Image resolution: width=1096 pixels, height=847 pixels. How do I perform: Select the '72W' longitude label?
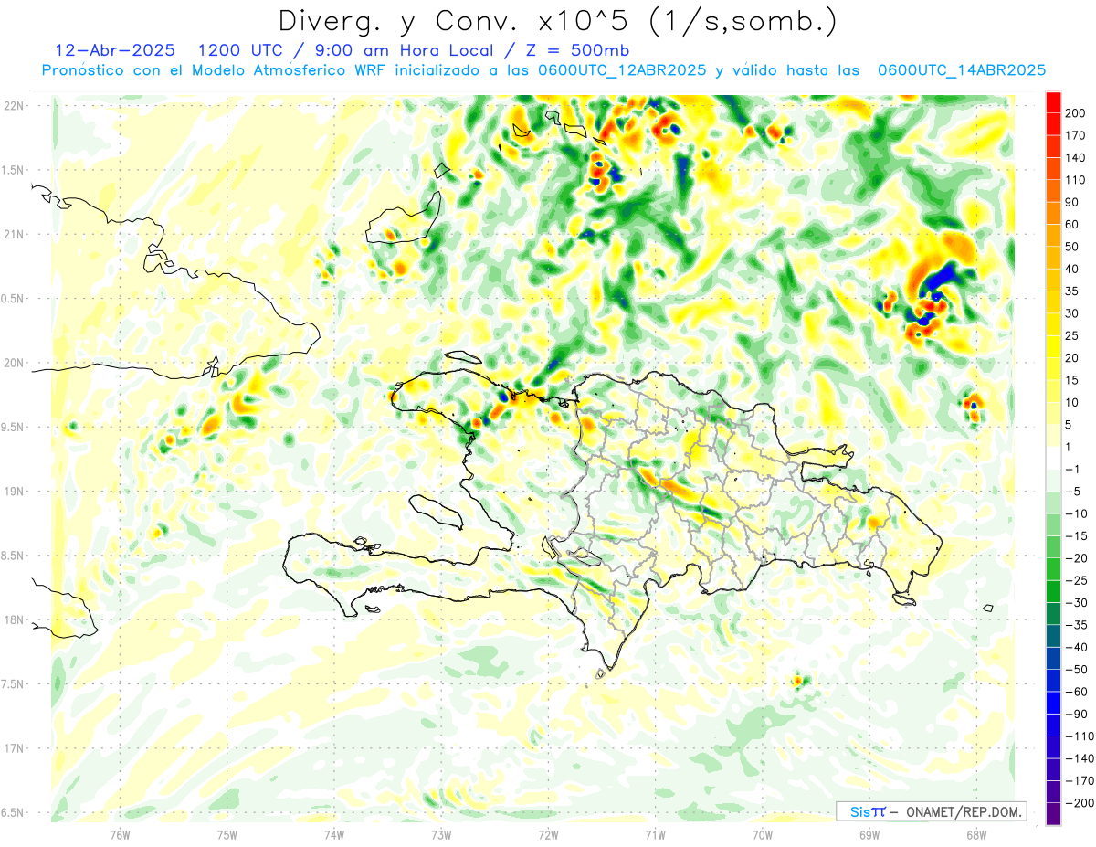[x=548, y=834]
